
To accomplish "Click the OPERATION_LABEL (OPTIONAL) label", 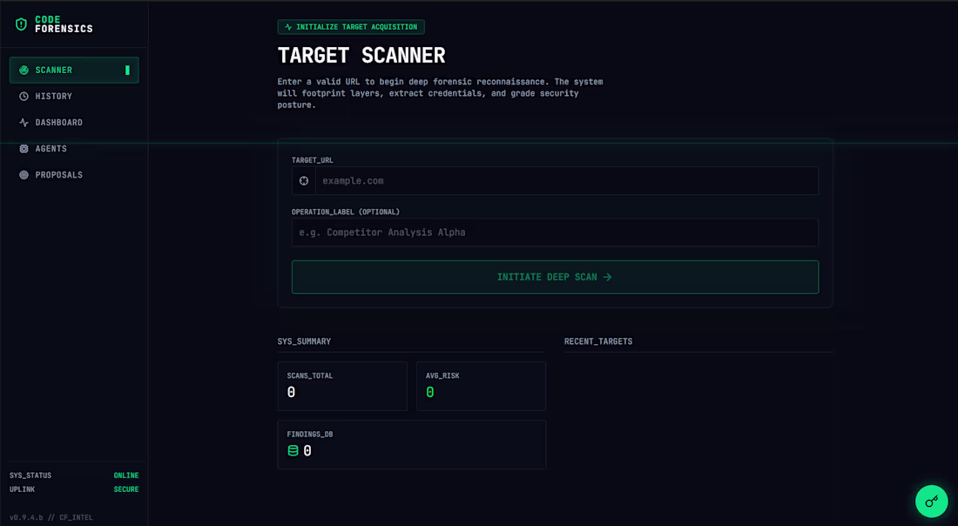I will pos(346,212).
